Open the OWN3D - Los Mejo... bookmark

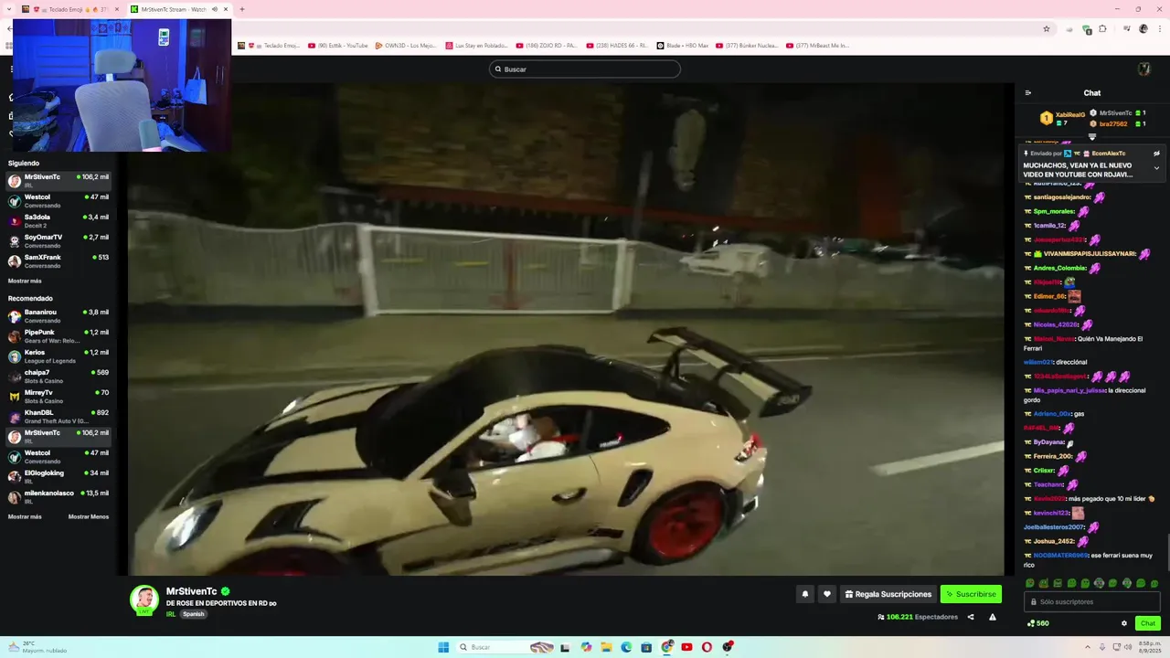point(407,45)
